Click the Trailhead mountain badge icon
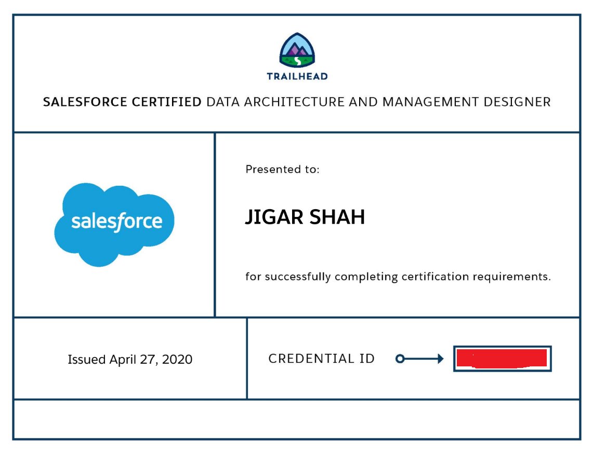 [297, 50]
